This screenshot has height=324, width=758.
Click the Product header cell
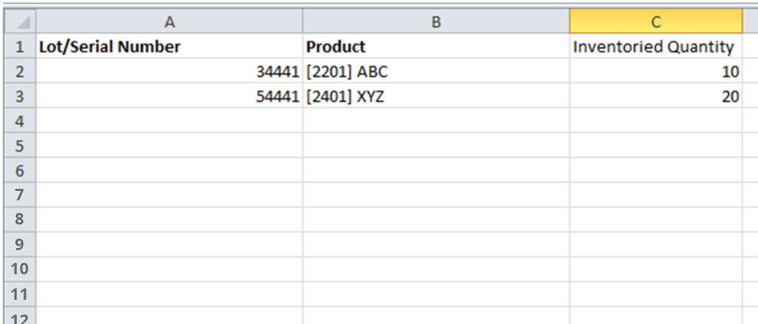pyautogui.click(x=436, y=47)
